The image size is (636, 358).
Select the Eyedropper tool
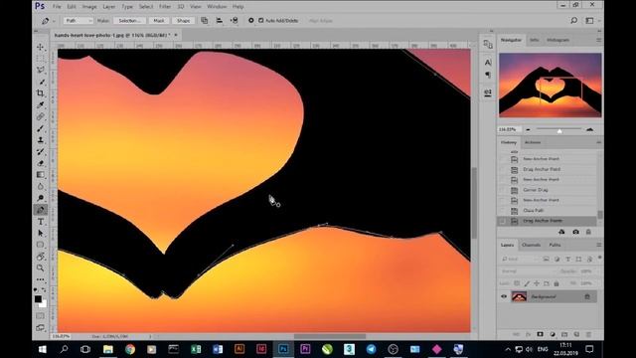[x=40, y=105]
